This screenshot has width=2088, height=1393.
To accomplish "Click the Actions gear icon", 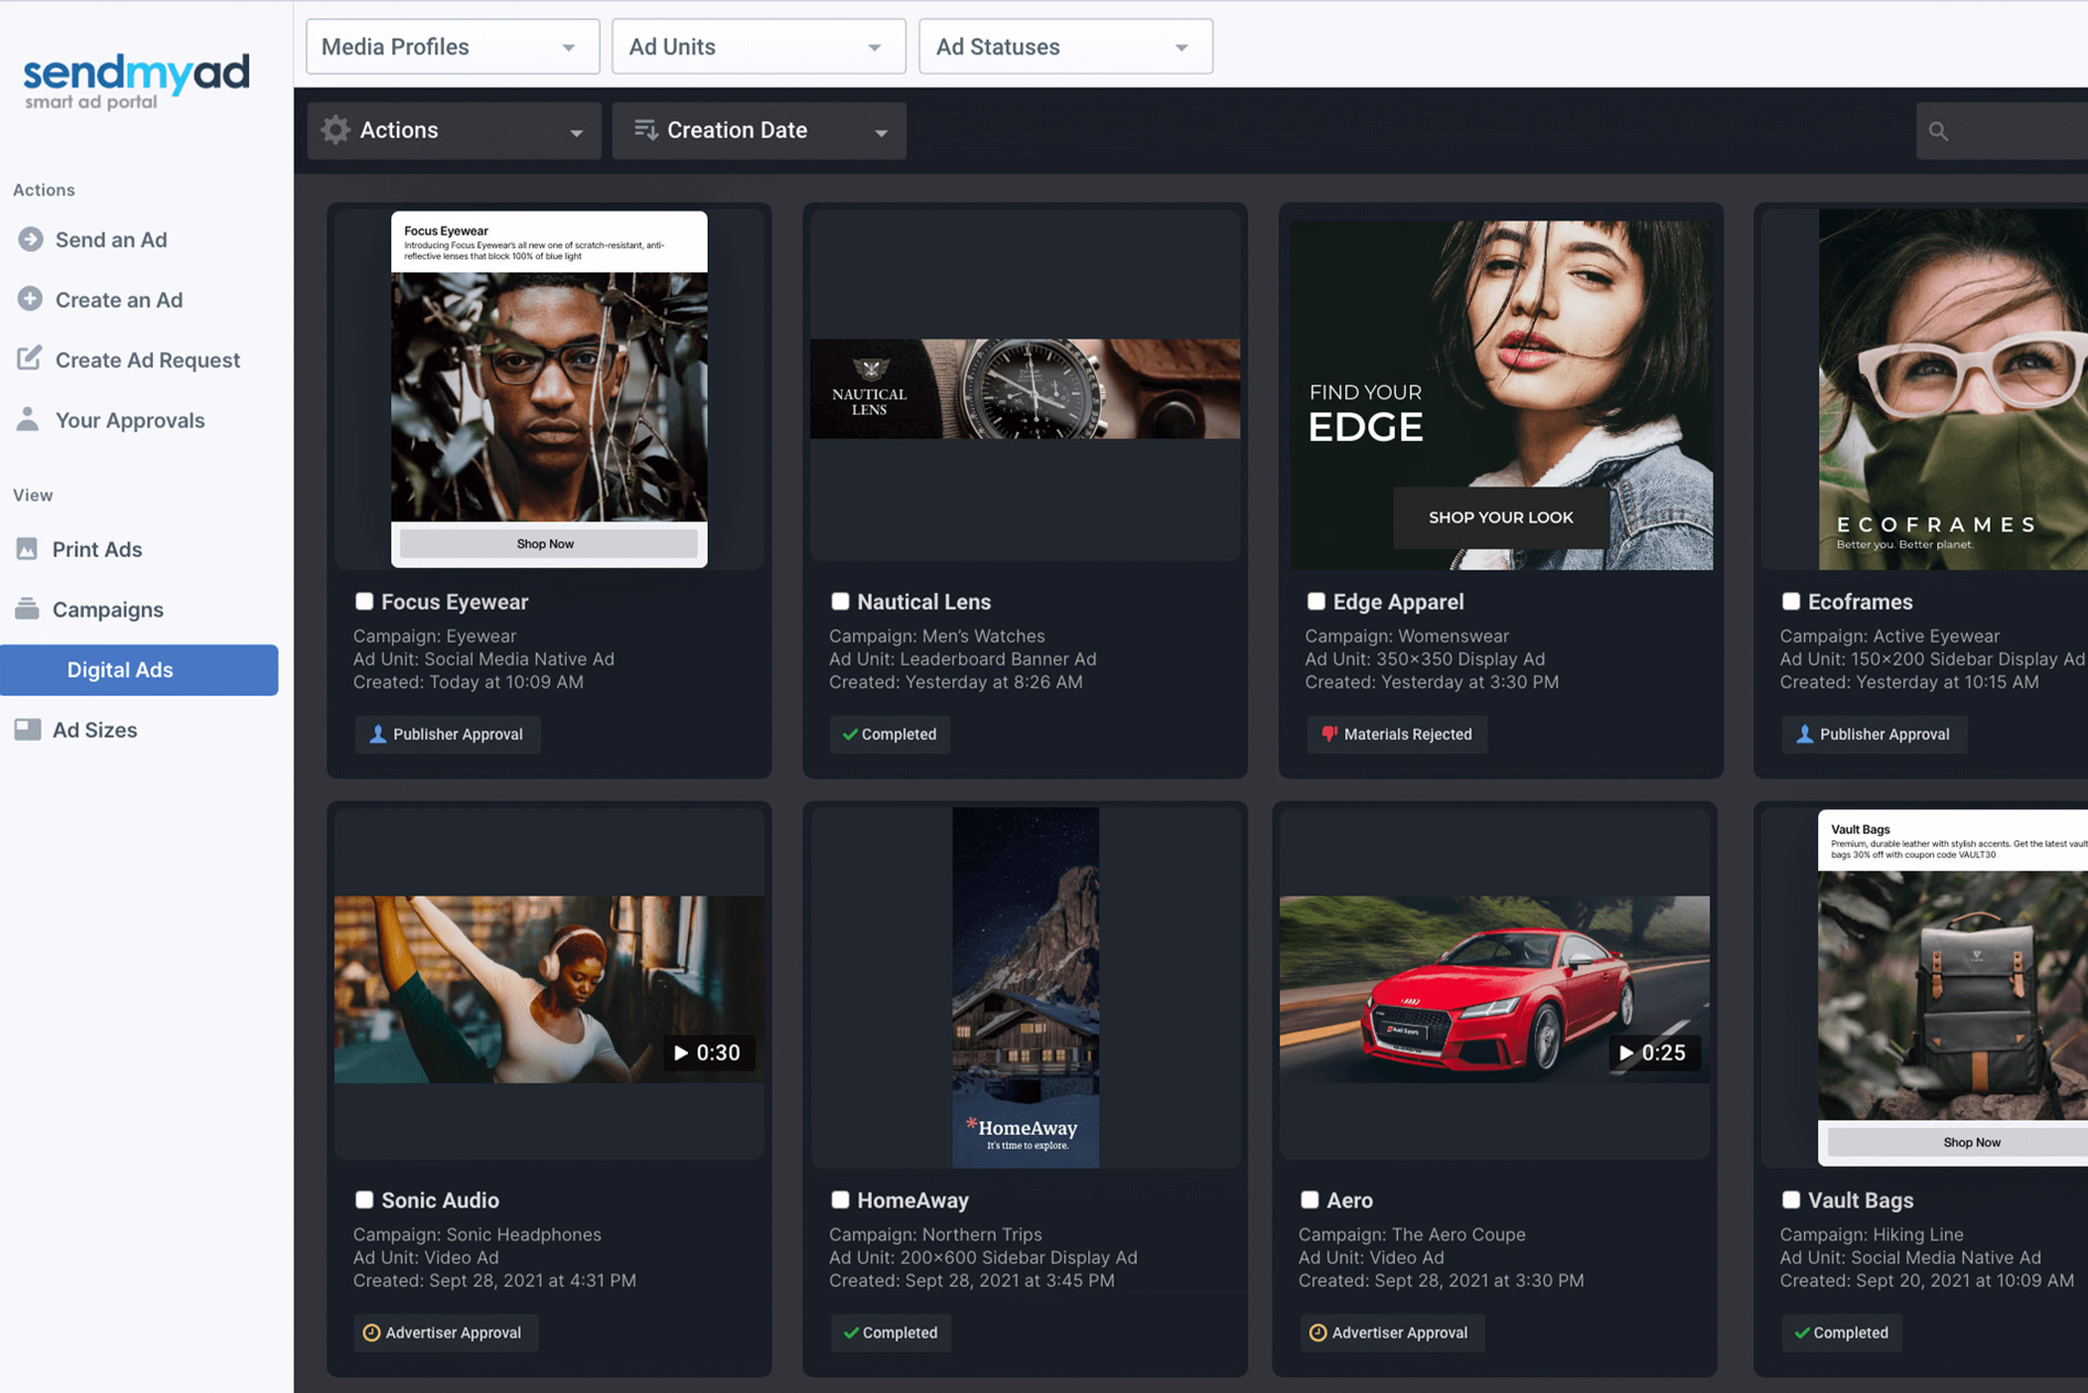I will tap(336, 130).
